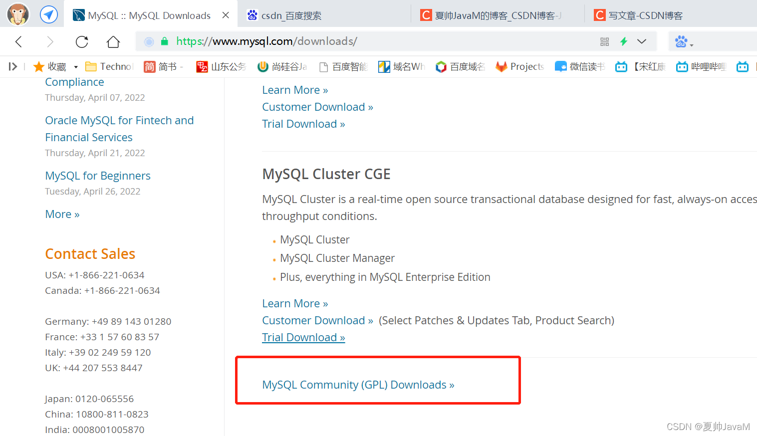This screenshot has height=436, width=757.
Task: Open the 哔哩哔哩 bookmark
Action: (701, 66)
